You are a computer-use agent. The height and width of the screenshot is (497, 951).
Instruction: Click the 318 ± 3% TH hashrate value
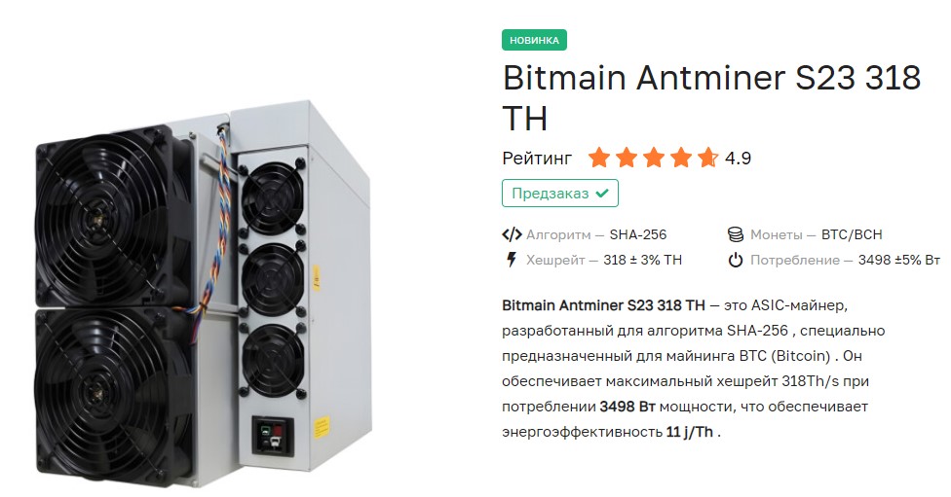click(642, 260)
